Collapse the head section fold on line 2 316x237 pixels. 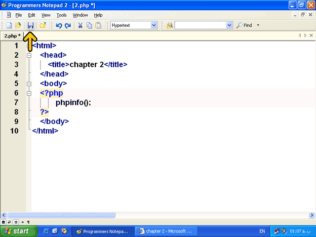29,55
